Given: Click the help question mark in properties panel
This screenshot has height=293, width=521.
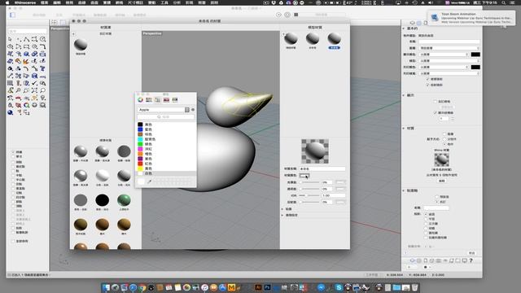Looking at the screenshot, I should coord(471,260).
